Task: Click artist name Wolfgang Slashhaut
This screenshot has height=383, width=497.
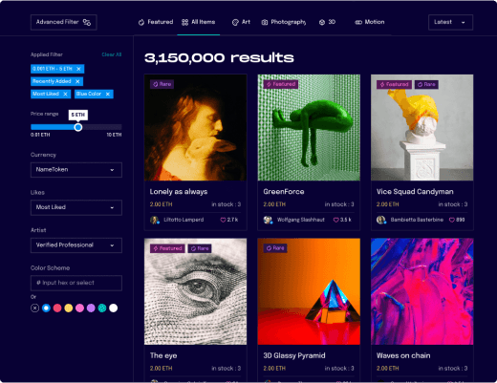Action: pyautogui.click(x=301, y=220)
